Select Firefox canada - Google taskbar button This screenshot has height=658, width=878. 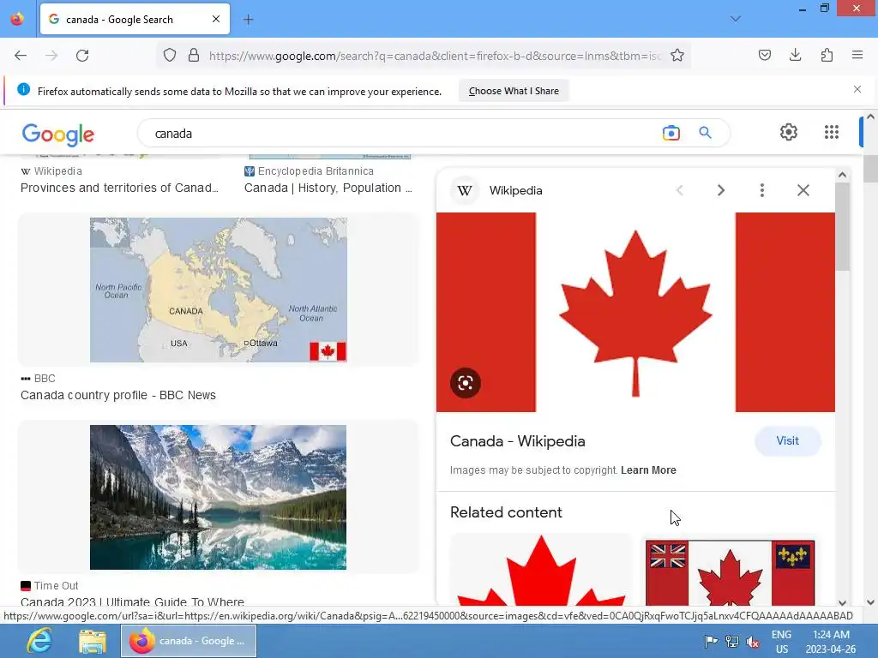(189, 641)
